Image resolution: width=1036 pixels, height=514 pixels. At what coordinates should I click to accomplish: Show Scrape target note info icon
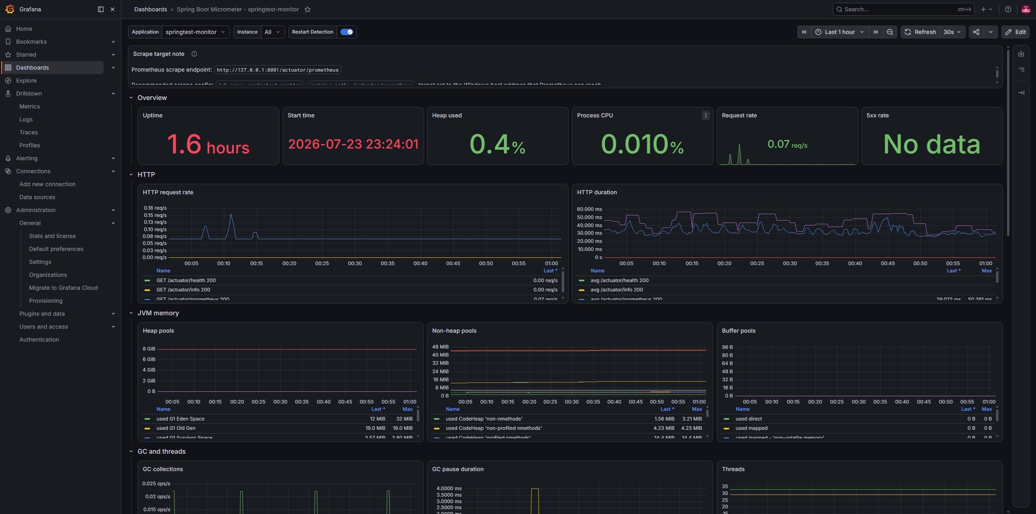[x=194, y=54]
